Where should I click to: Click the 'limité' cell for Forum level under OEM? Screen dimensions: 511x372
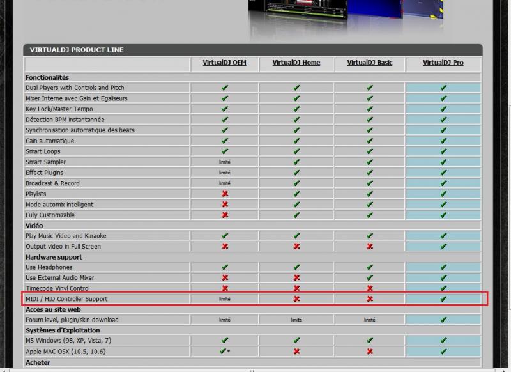click(225, 320)
